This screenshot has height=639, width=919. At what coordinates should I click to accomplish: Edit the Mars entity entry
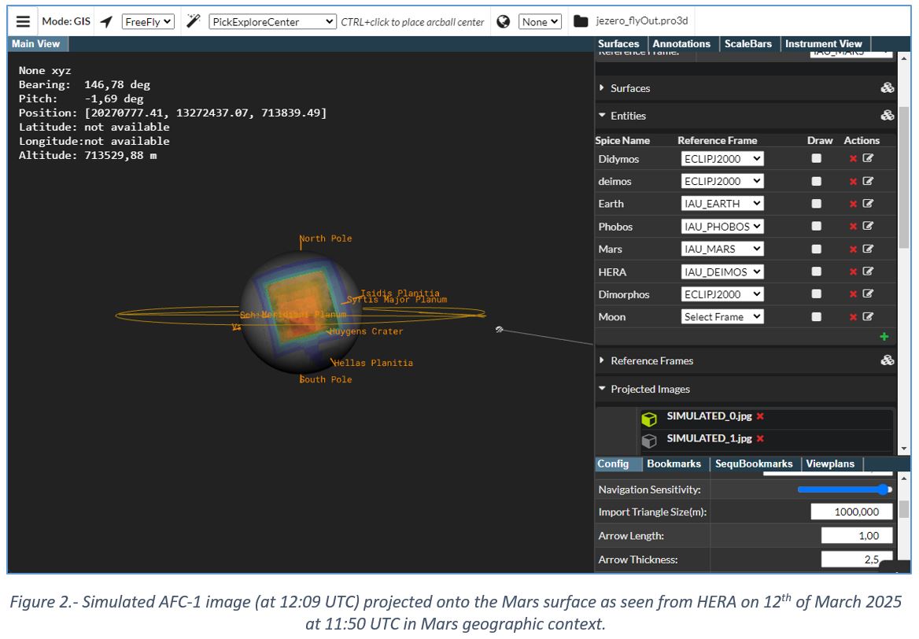coord(868,249)
